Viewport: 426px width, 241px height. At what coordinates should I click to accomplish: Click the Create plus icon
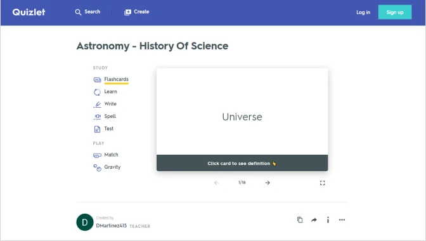pos(127,12)
